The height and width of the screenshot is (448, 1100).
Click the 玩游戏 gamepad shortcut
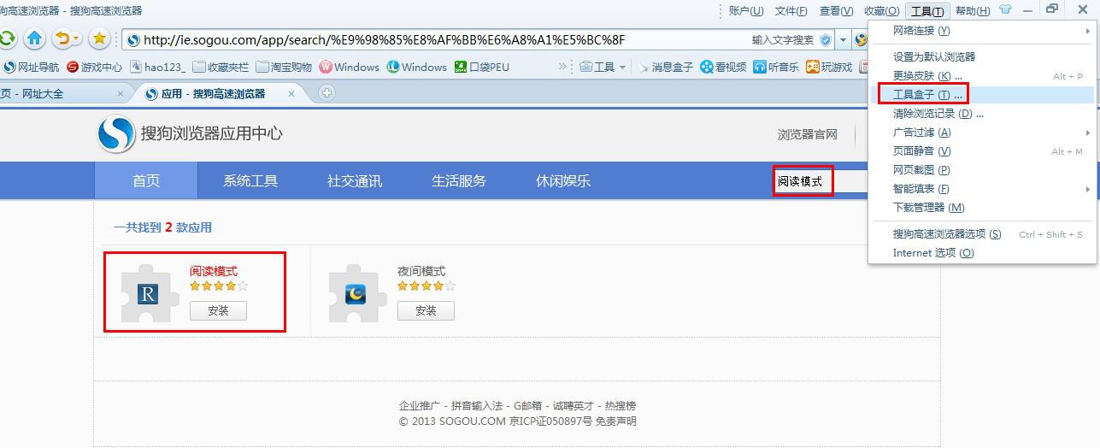click(x=812, y=67)
